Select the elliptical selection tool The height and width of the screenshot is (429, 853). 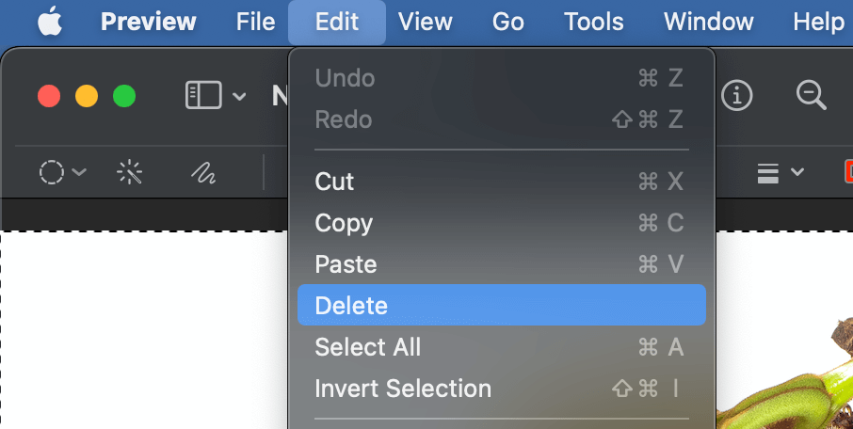[x=52, y=172]
